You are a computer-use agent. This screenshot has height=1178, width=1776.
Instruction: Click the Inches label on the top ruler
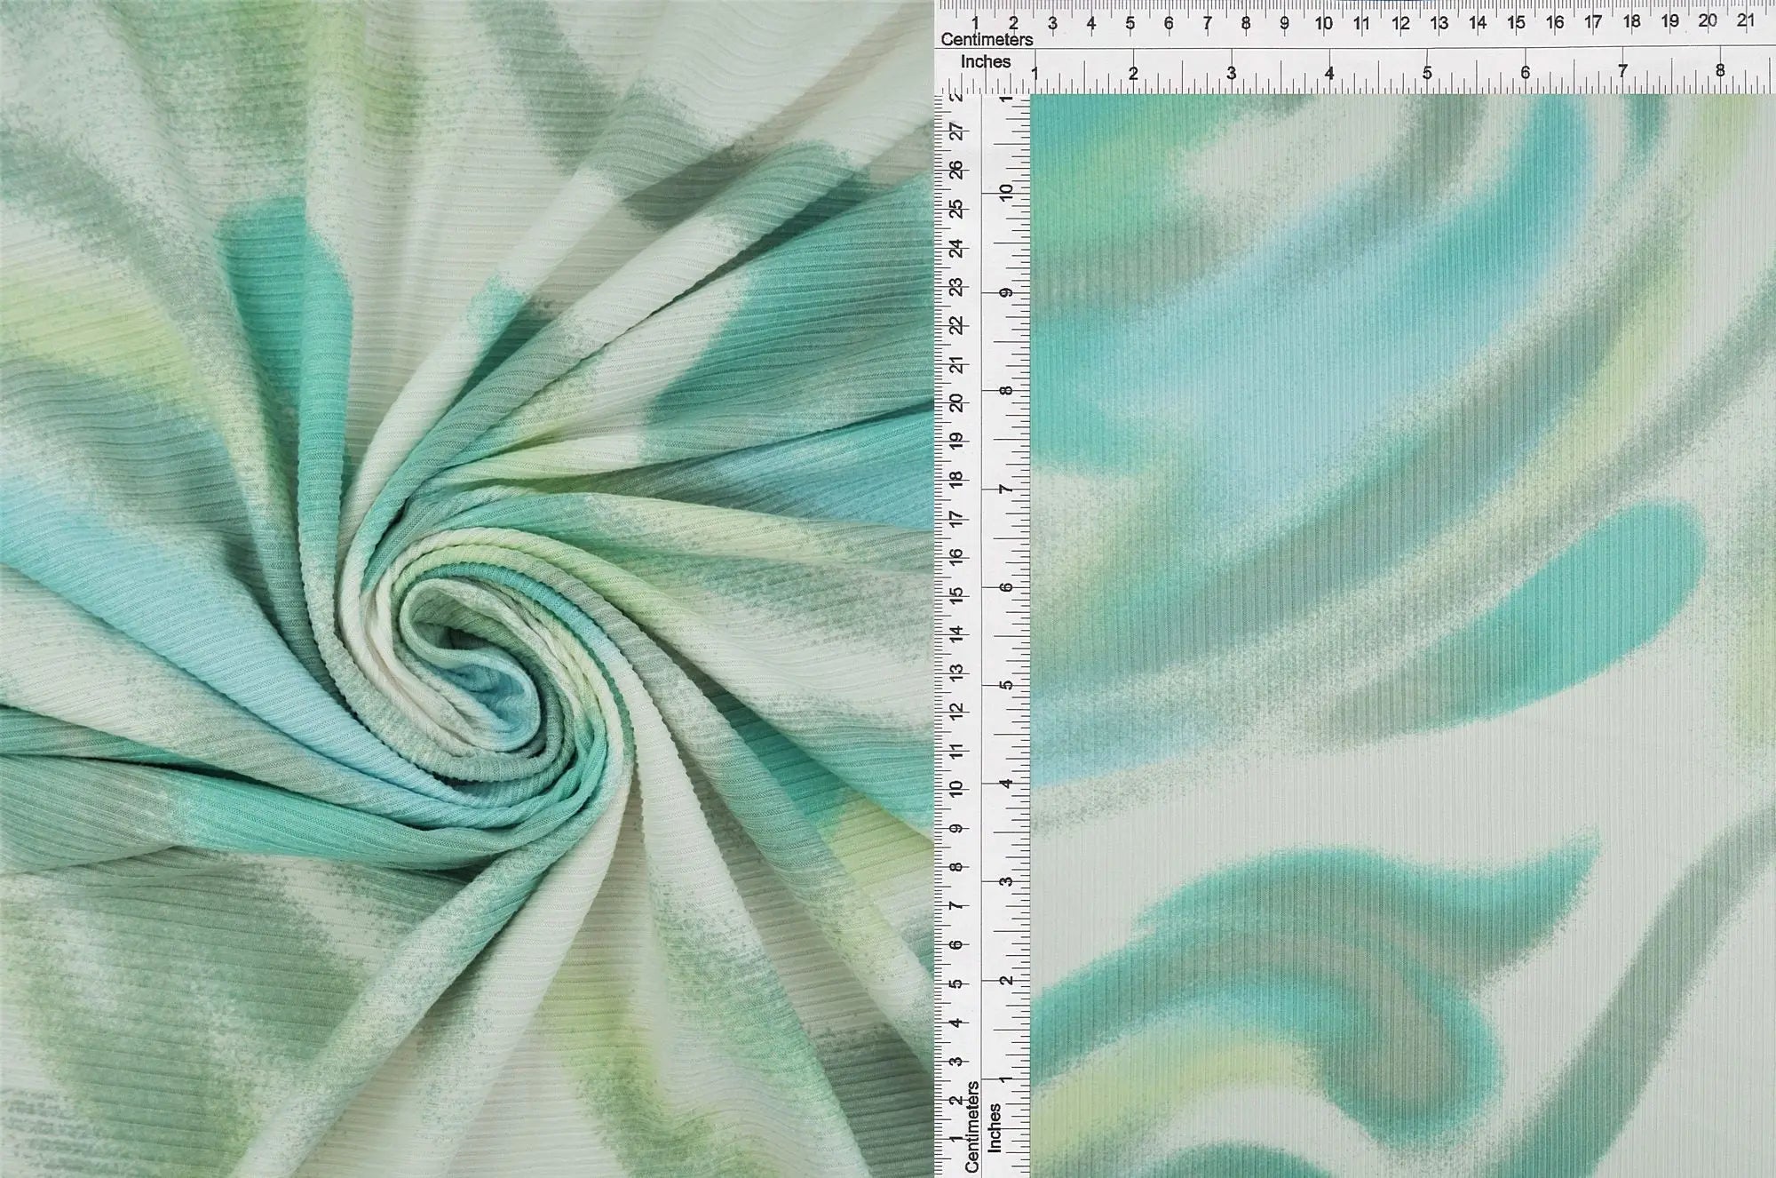pyautogui.click(x=986, y=62)
